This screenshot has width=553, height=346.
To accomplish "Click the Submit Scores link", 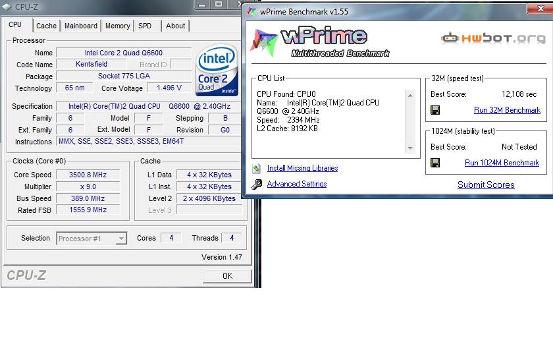I will coord(486,185).
